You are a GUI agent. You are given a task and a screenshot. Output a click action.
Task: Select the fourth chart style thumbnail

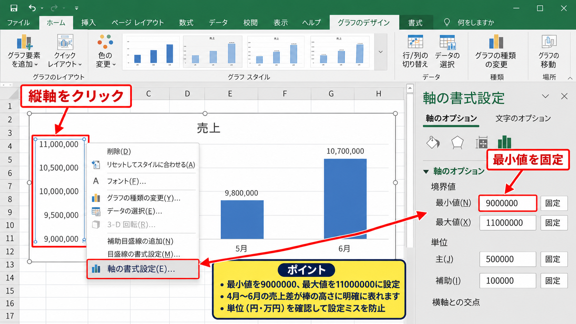pyautogui.click(x=340, y=52)
